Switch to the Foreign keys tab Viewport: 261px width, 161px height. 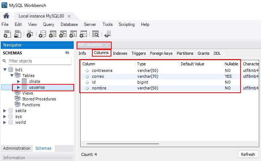pos(161,53)
